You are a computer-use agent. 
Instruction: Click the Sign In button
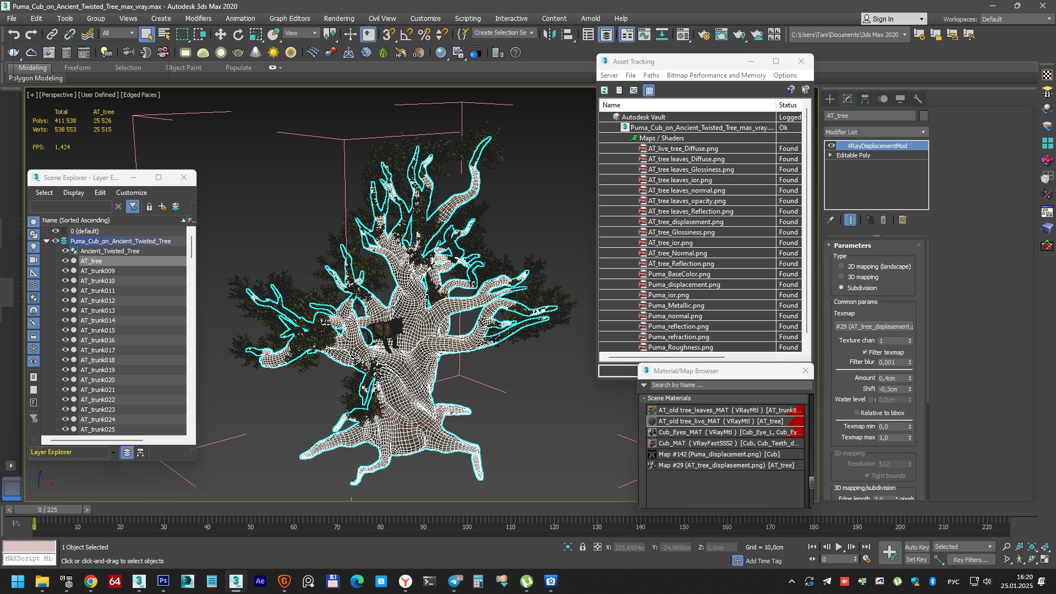pyautogui.click(x=893, y=19)
